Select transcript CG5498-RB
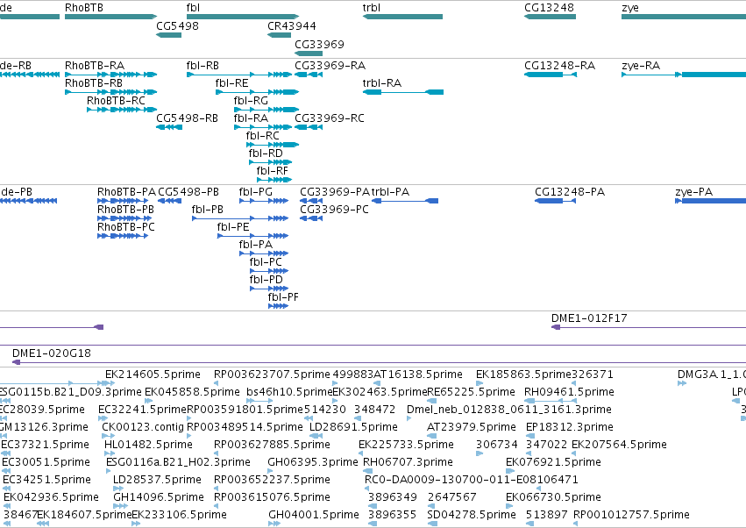This screenshot has width=746, height=528. [x=169, y=127]
